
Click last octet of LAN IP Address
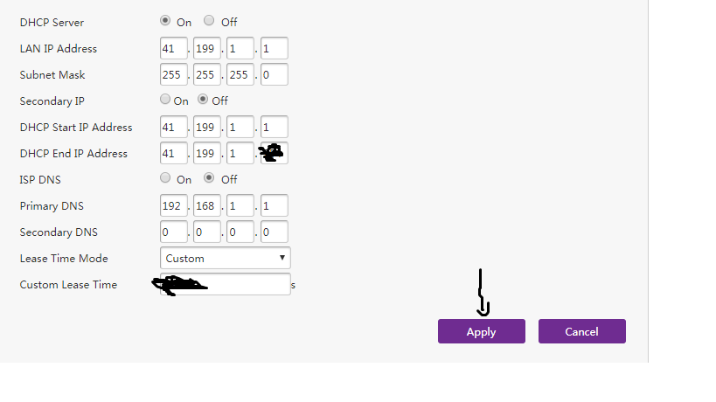coord(274,48)
